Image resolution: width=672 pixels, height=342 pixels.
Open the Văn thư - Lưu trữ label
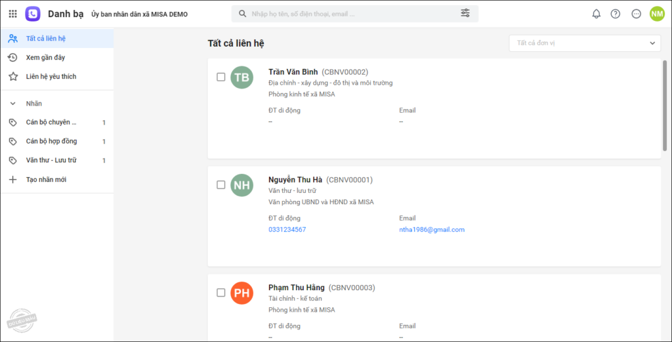click(x=51, y=161)
